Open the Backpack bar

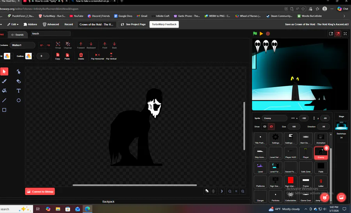coord(108,202)
